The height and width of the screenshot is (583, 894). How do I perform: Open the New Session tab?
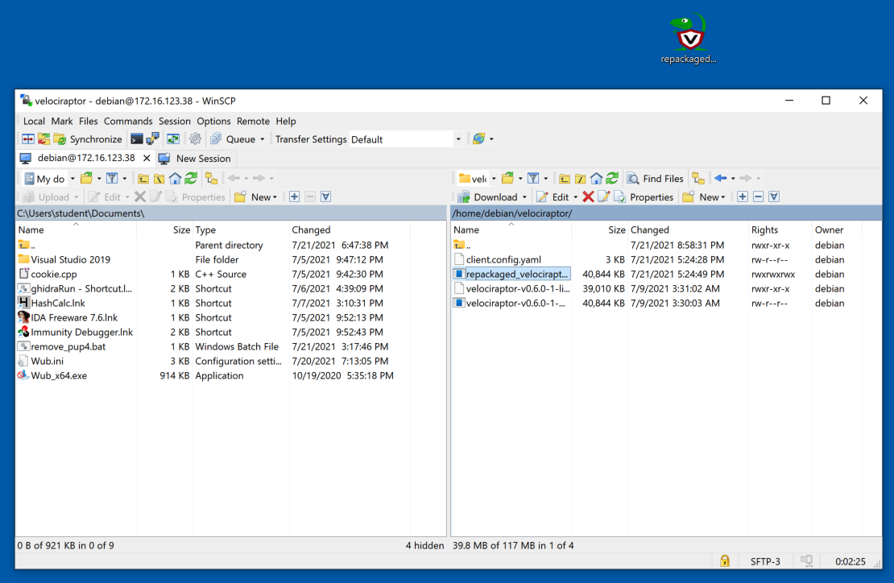196,159
